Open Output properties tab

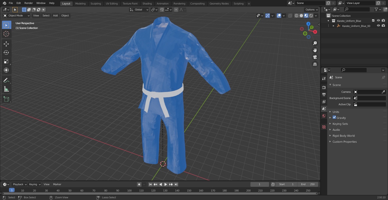tap(324, 94)
